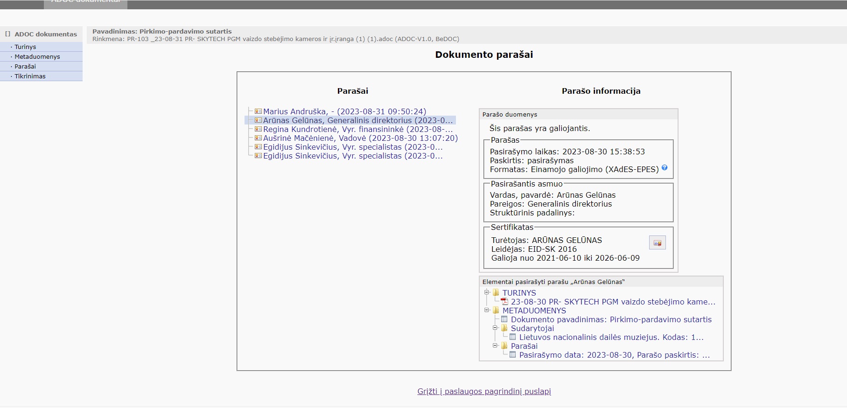This screenshot has width=847, height=408.
Task: Collapse the Parašai node in signed elements
Action: [x=495, y=346]
